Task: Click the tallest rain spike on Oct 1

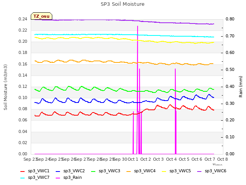Action: [x=138, y=90]
